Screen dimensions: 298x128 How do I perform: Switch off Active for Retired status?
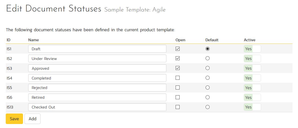[x=252, y=97]
